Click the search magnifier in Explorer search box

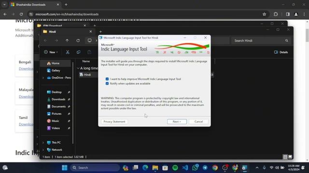point(286,40)
